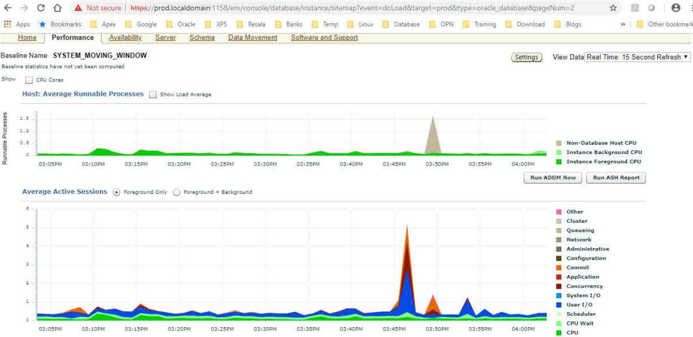Screen dimensions: 693x337
Task: Select the Foreground Only radio option
Action: pos(117,192)
